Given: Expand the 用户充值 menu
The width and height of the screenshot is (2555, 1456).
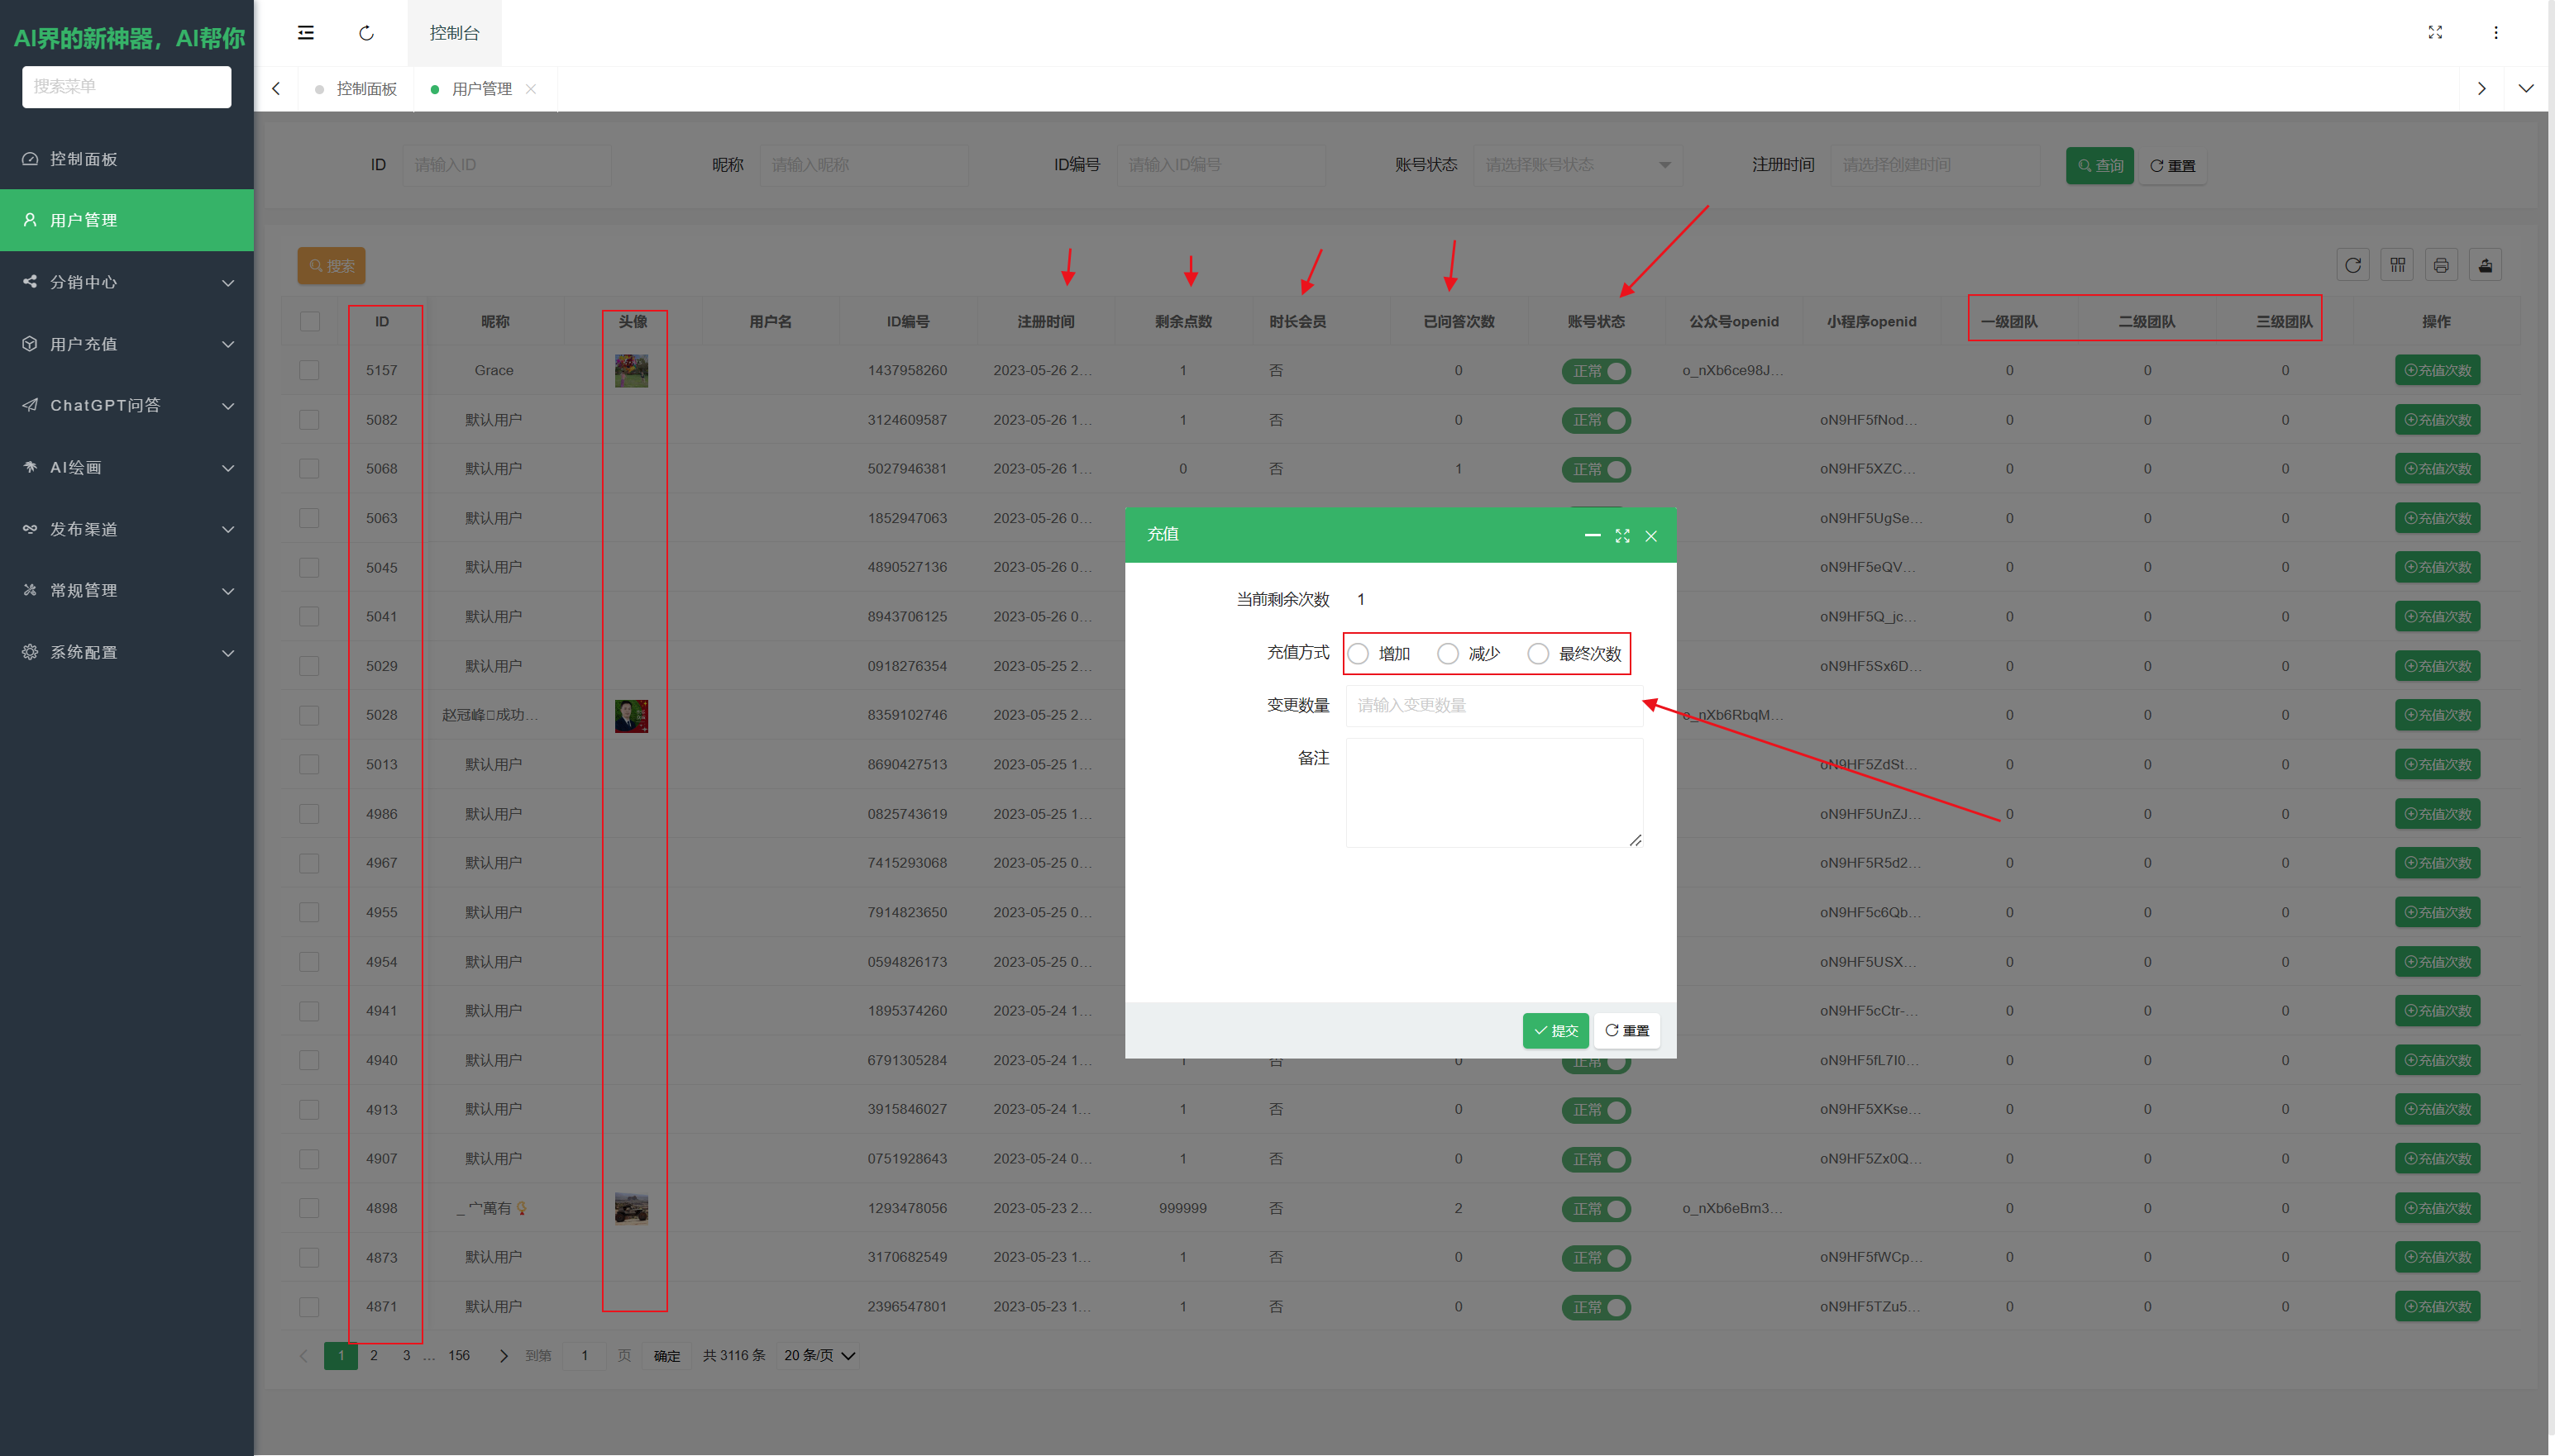Looking at the screenshot, I should point(127,344).
